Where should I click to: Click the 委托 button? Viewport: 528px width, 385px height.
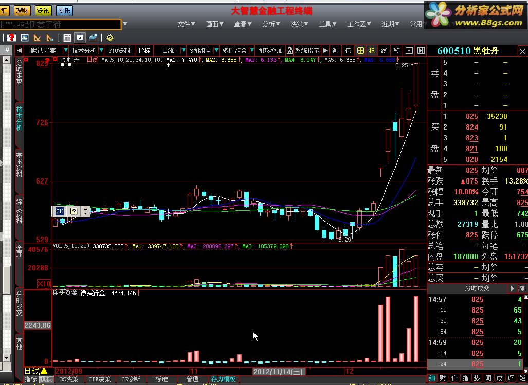coord(64,11)
